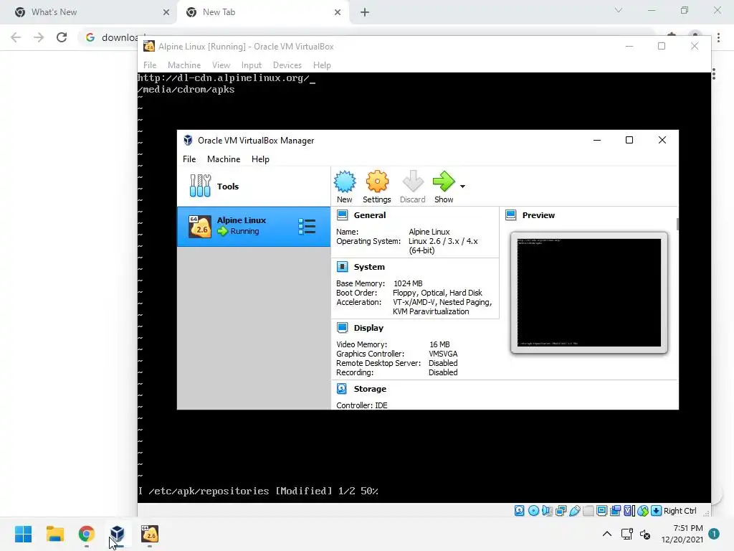Open File menu in VirtualBox Manager
Image resolution: width=734 pixels, height=551 pixels.
[189, 159]
